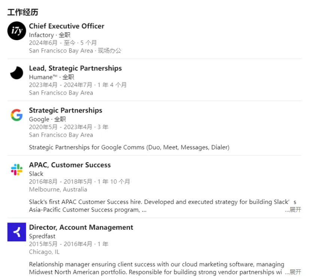Expand the Slack job description with 展开

pyautogui.click(x=295, y=209)
